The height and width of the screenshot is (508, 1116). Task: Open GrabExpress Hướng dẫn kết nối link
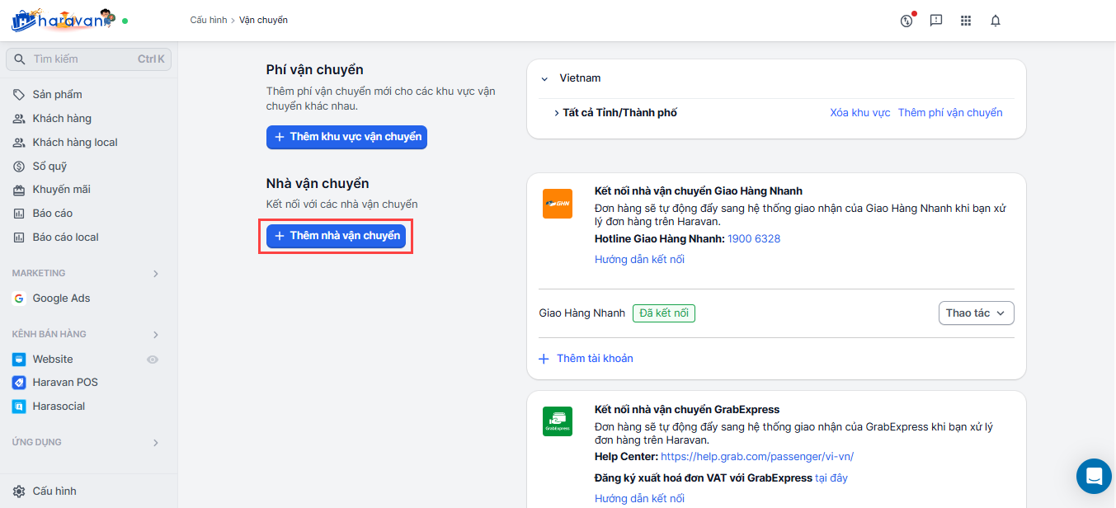tap(639, 499)
